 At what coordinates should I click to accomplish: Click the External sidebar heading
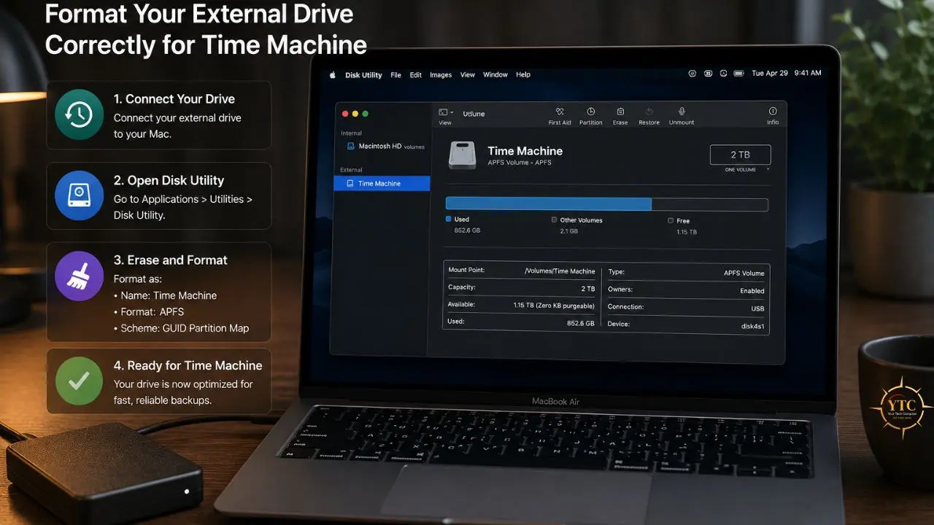[x=352, y=170]
